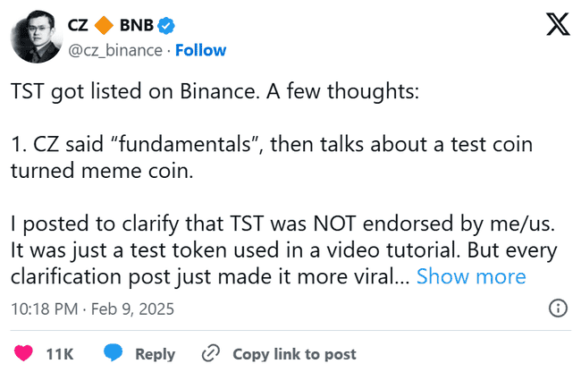Like the post with the heart icon
This screenshot has width=581, height=372.
[x=24, y=354]
